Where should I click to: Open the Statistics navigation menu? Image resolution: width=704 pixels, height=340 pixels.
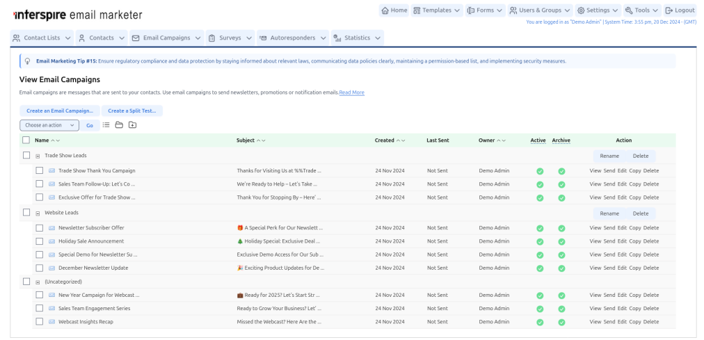pos(358,38)
